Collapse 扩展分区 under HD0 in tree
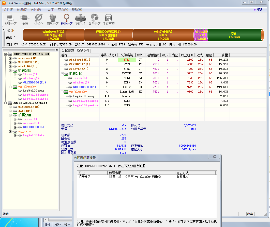 pos(10,71)
